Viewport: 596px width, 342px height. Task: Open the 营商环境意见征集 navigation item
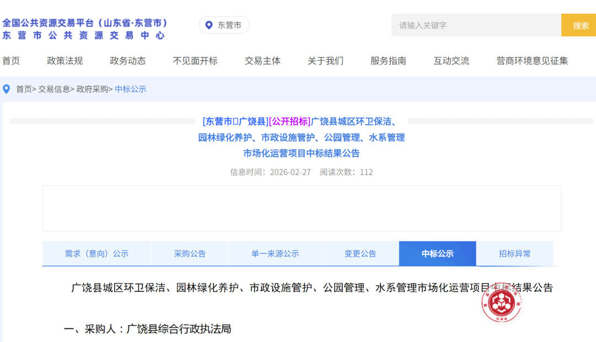click(x=532, y=61)
